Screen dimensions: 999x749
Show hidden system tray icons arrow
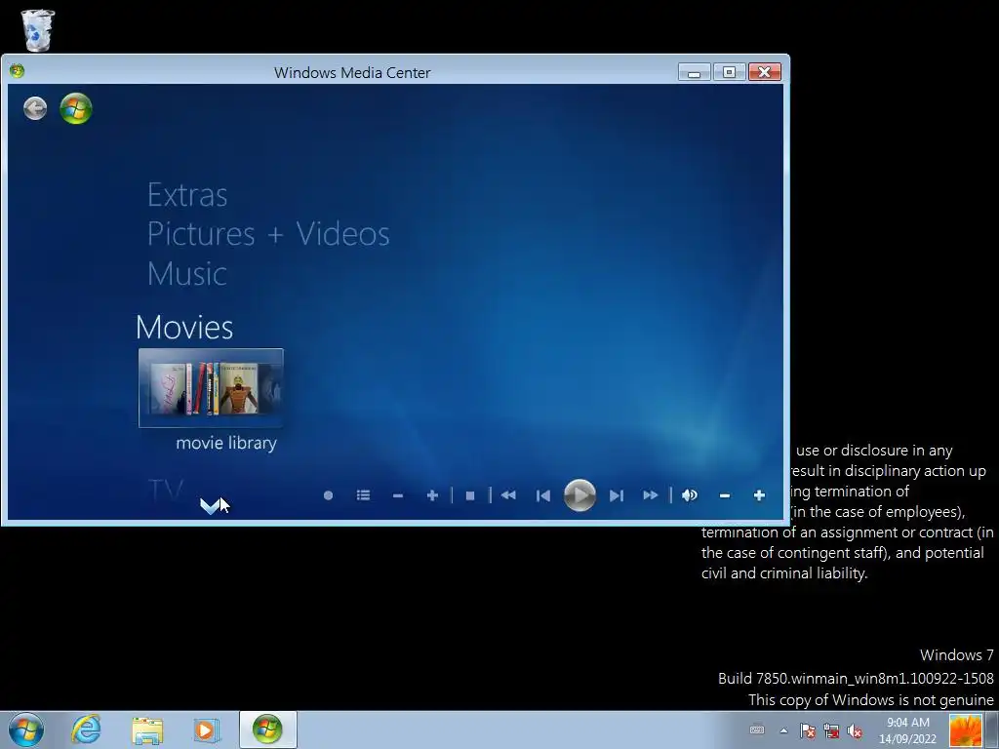pyautogui.click(x=783, y=730)
